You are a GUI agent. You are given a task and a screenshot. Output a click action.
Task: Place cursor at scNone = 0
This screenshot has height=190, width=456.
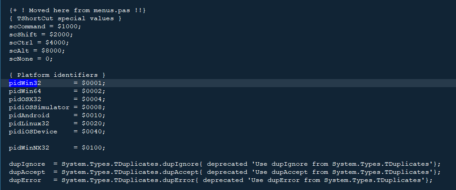point(31,59)
